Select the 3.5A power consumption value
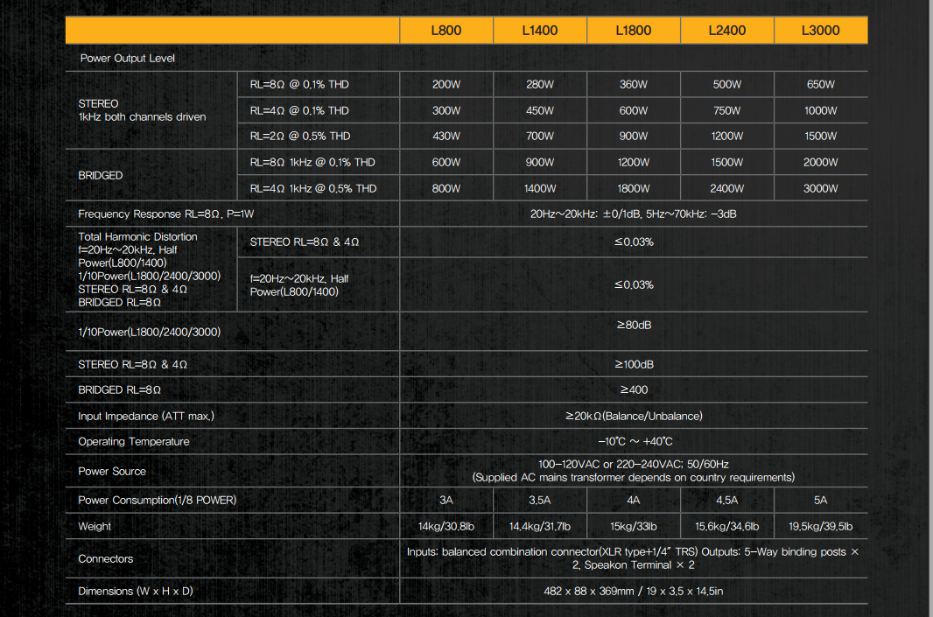The image size is (933, 617). (540, 501)
